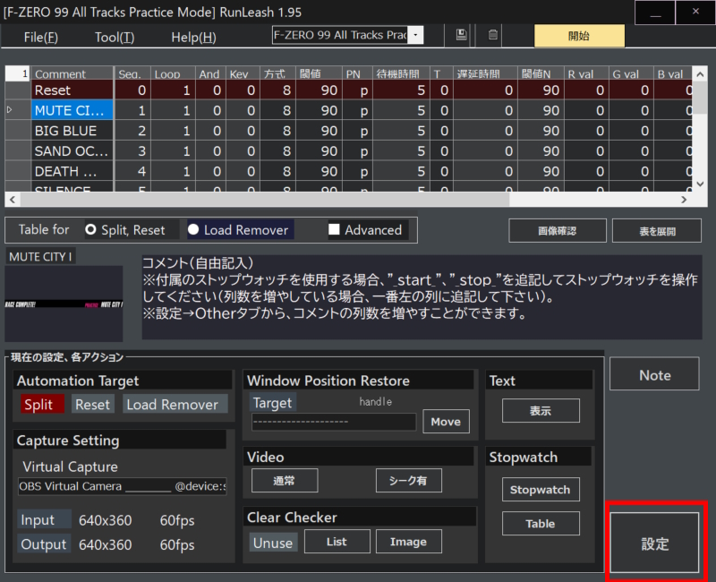
Task: Click the MUTE CITY I preview thumbnail
Action: 64,304
